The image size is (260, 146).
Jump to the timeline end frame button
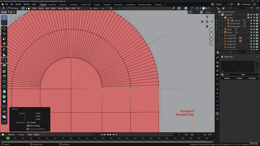[117, 135]
